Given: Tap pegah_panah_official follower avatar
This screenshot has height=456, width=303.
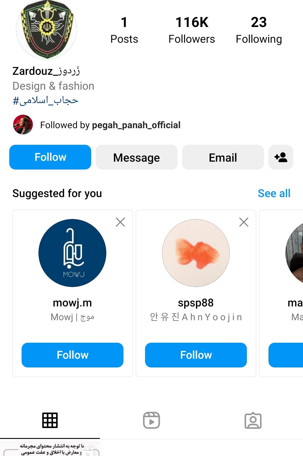Looking at the screenshot, I should tap(23, 125).
